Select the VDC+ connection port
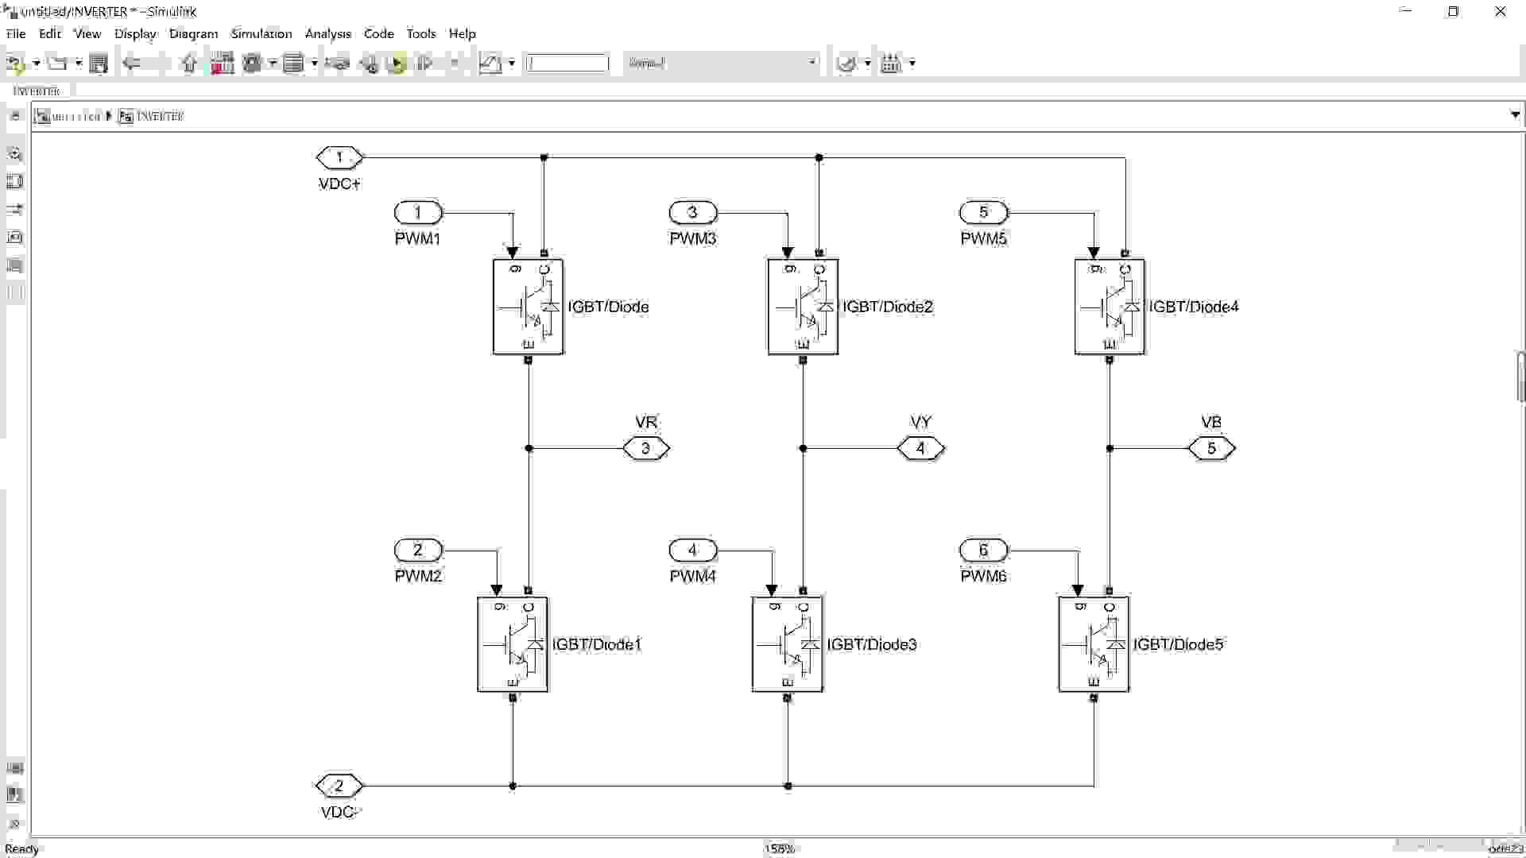This screenshot has width=1526, height=858. [339, 157]
